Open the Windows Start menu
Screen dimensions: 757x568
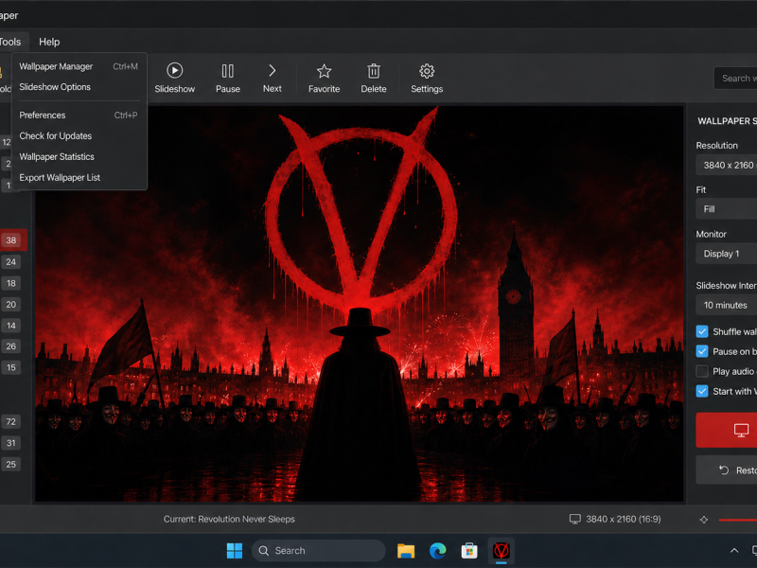pyautogui.click(x=235, y=551)
